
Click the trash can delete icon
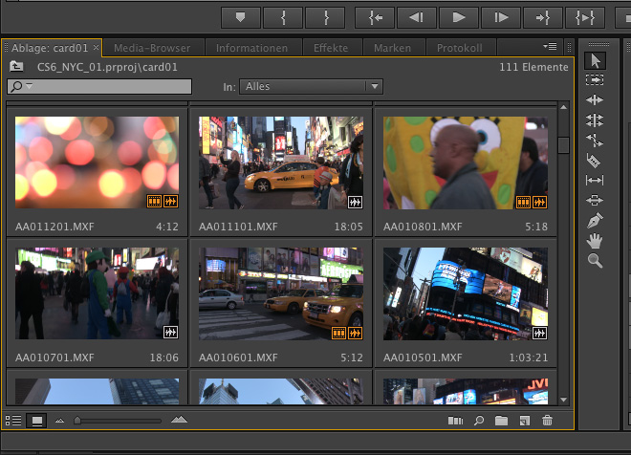point(547,420)
